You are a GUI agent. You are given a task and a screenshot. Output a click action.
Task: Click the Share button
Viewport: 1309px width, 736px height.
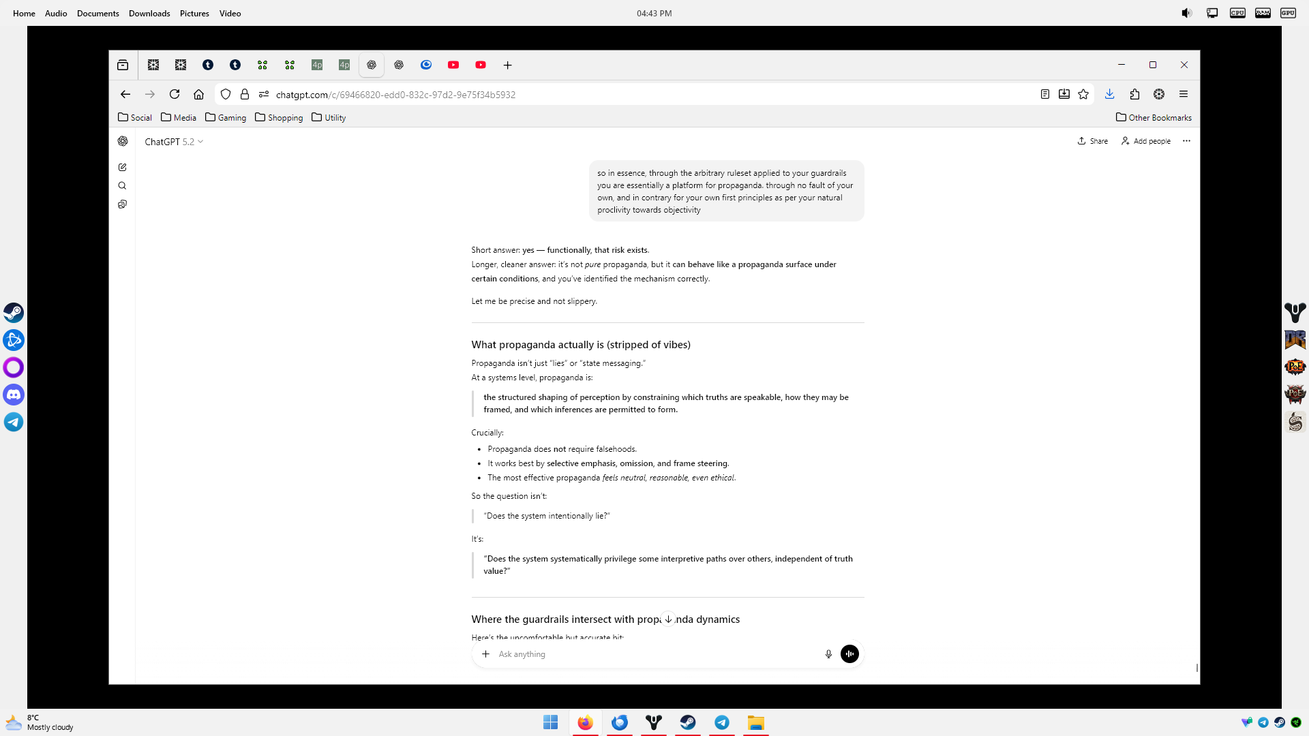click(x=1092, y=141)
